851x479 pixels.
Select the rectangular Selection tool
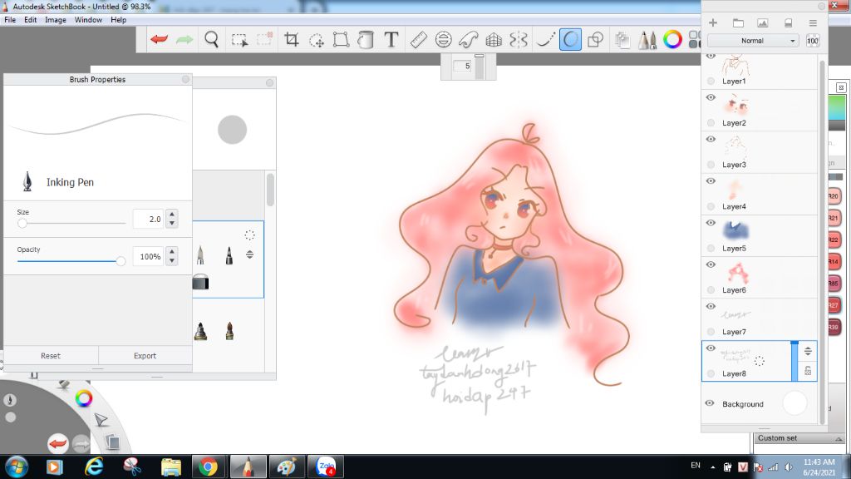pyautogui.click(x=239, y=40)
